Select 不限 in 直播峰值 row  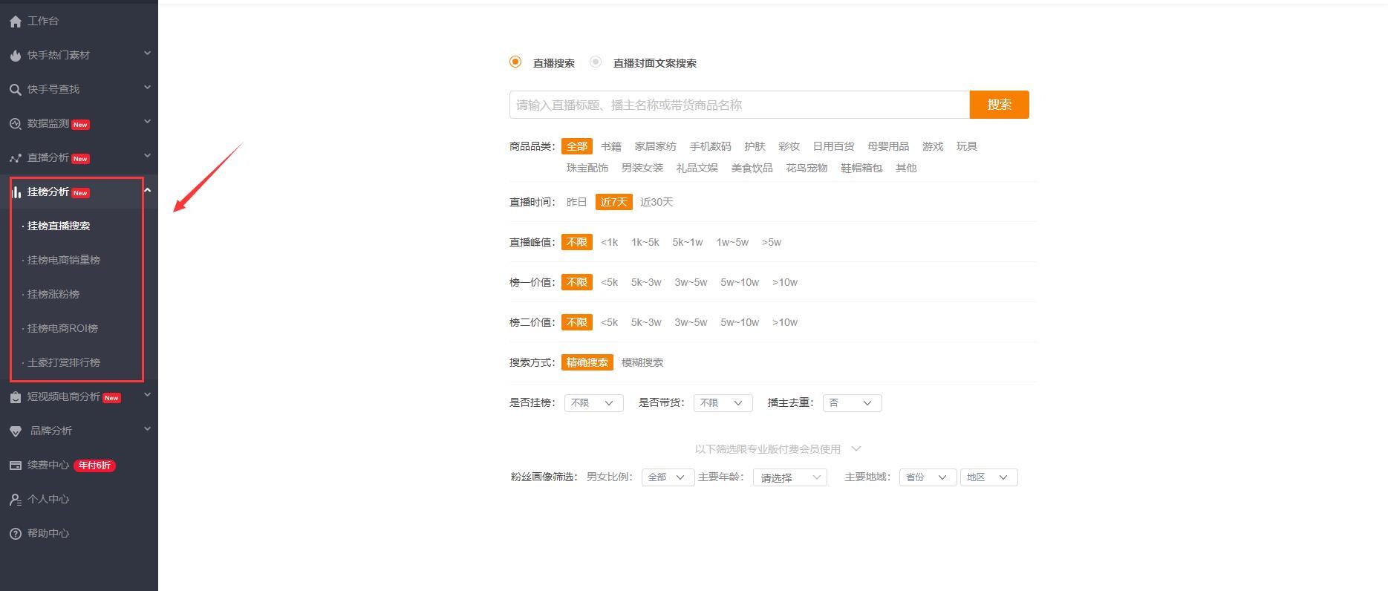(577, 242)
